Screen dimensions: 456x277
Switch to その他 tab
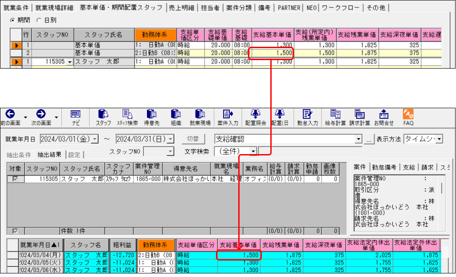tap(376, 8)
